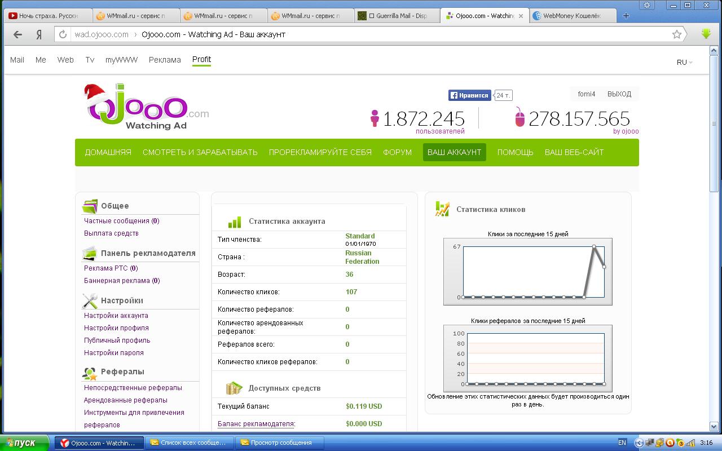Screen dimensions: 722x451
Task: Open taskbar item Просмотр сообщения
Action: point(281,443)
